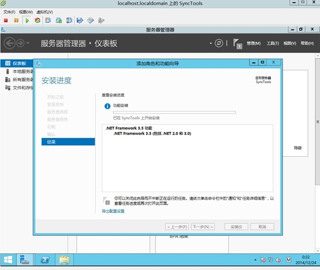
Task: Open 管理(M) menu
Action: 254,43
